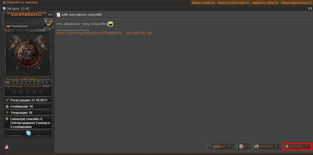This screenshot has height=155, width=313.
Task: Click the post status icon beside Сегодня
Action: 4,9
